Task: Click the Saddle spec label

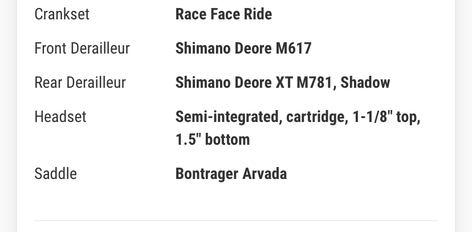Action: click(55, 173)
